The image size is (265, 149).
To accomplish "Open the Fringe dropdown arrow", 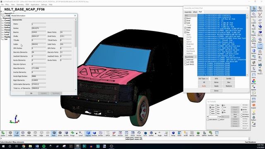I will (77, 133).
